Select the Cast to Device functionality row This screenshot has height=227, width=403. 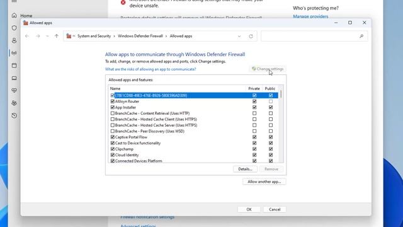194,143
